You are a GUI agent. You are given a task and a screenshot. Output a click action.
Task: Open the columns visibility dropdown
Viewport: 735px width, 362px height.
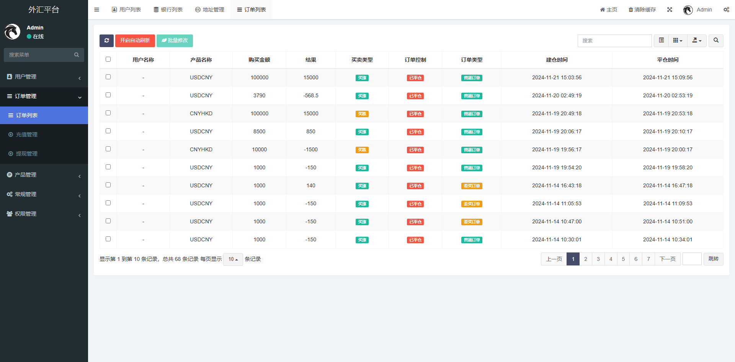(x=678, y=41)
